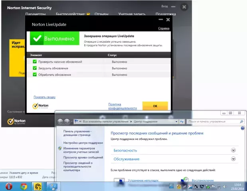Viewport: 247px width, 191px height.
Task: Open the breadcrumb arrow after Все элементы панели управления
Action: coord(131,122)
